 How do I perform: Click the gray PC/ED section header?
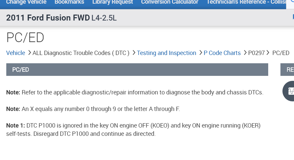(137, 70)
